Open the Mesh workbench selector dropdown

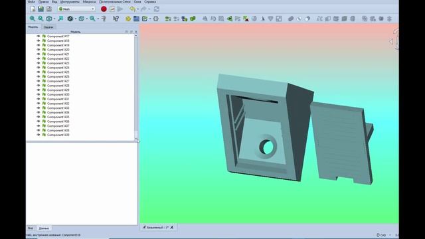76,9
